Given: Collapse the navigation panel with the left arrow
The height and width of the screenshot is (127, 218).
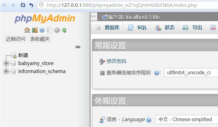Looking at the screenshot, I should pos(94,16).
